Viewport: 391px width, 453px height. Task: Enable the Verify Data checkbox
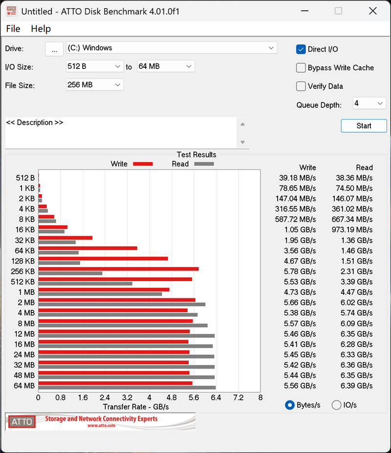click(301, 86)
